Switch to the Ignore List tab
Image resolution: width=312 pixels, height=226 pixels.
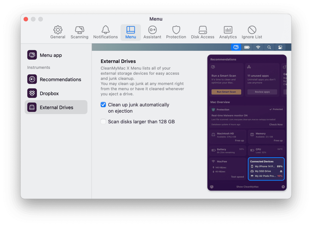252,33
